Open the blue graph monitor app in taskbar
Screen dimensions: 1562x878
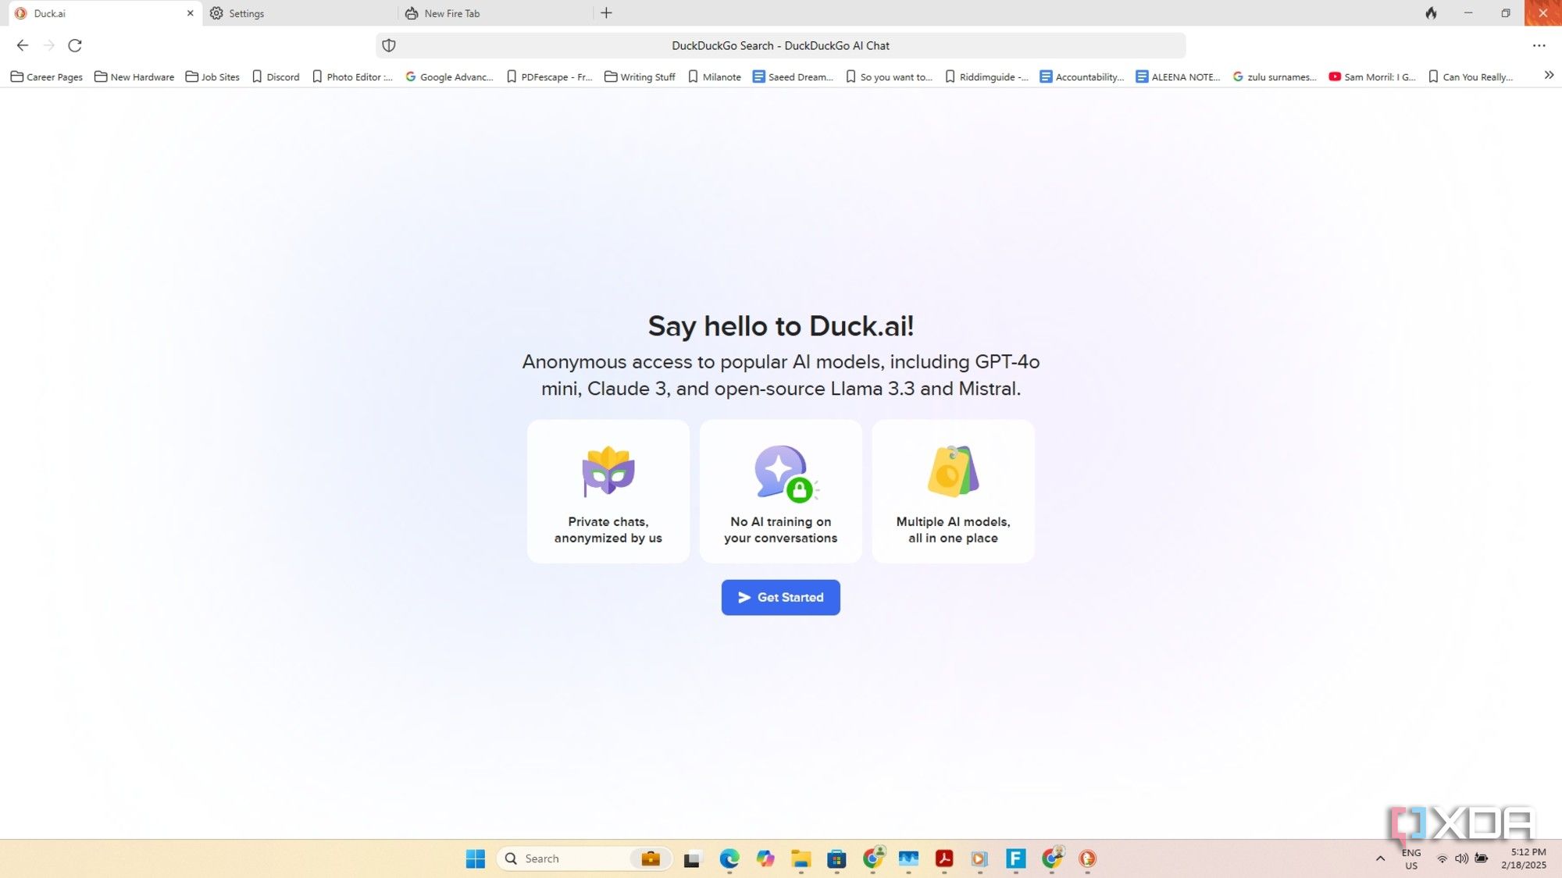click(x=908, y=858)
